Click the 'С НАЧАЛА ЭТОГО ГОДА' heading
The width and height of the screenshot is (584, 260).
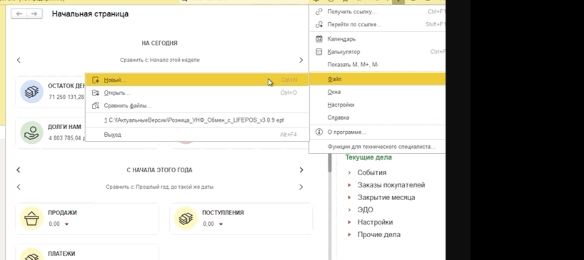(x=159, y=170)
